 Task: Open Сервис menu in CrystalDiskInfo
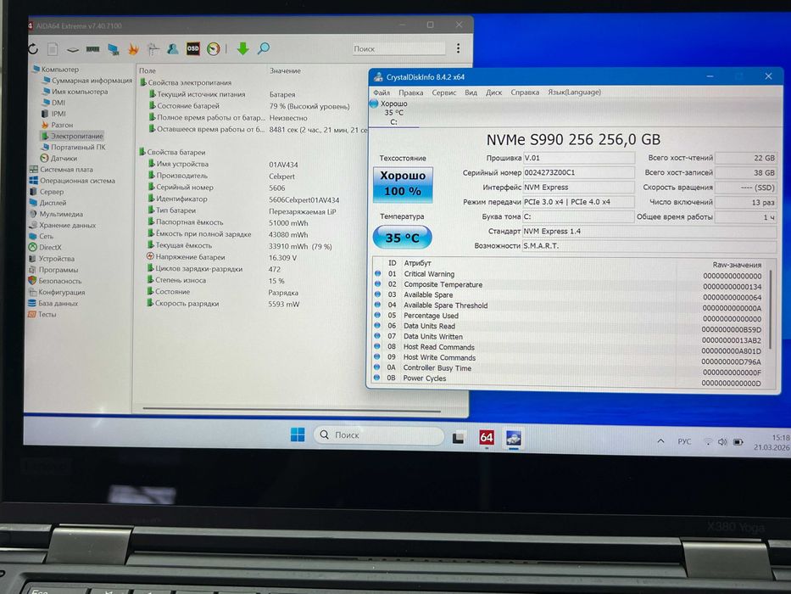tap(444, 92)
